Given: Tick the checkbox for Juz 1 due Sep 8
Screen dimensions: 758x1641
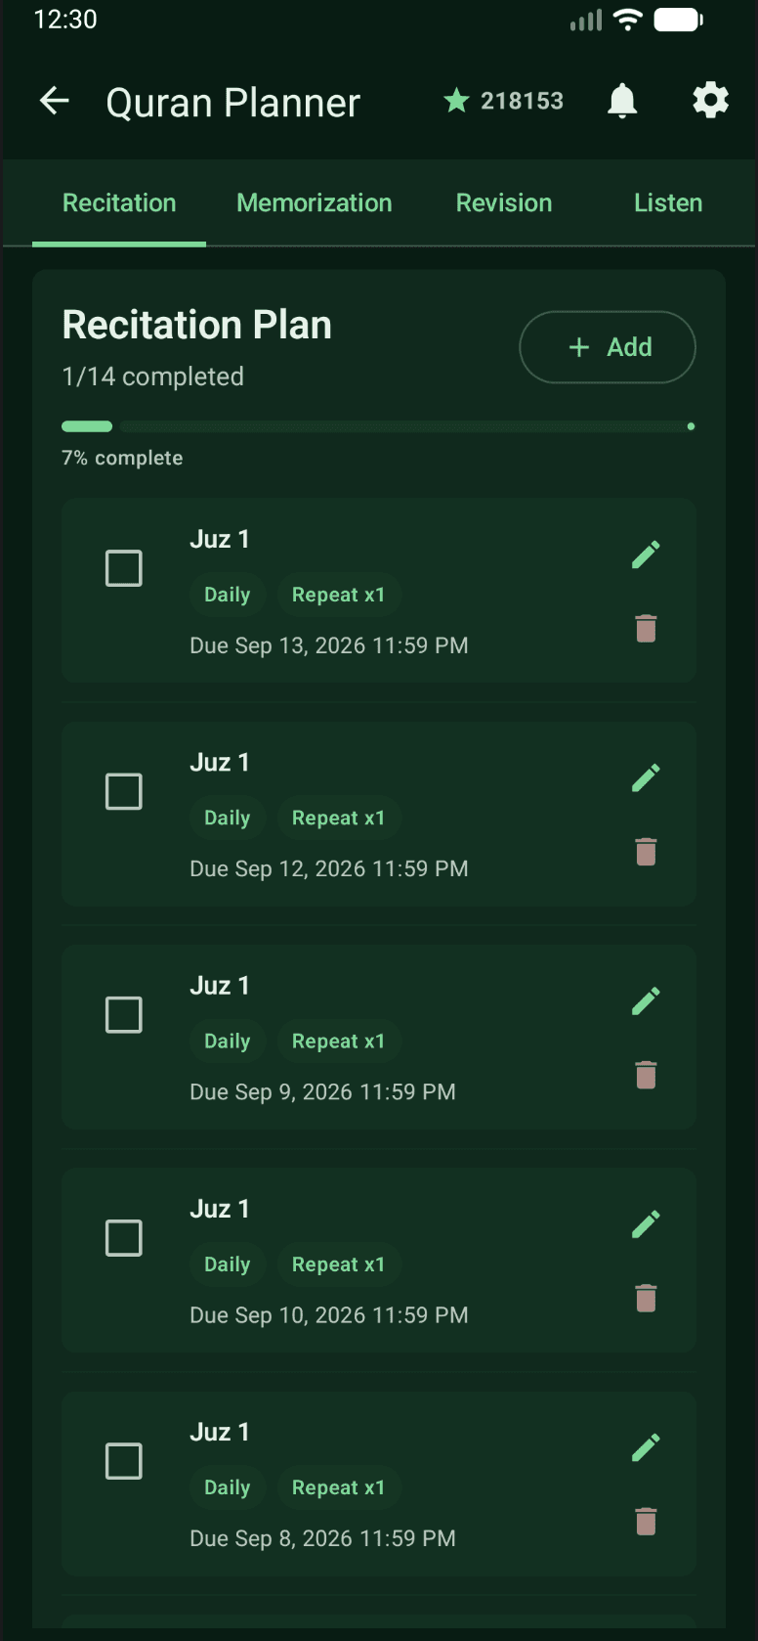Looking at the screenshot, I should (124, 1461).
